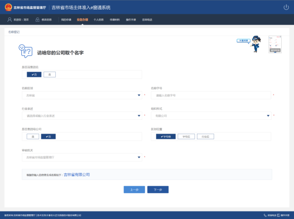The image size is (294, 219).
Task: Expand the 审核机关 dropdown
Action: tap(82, 157)
